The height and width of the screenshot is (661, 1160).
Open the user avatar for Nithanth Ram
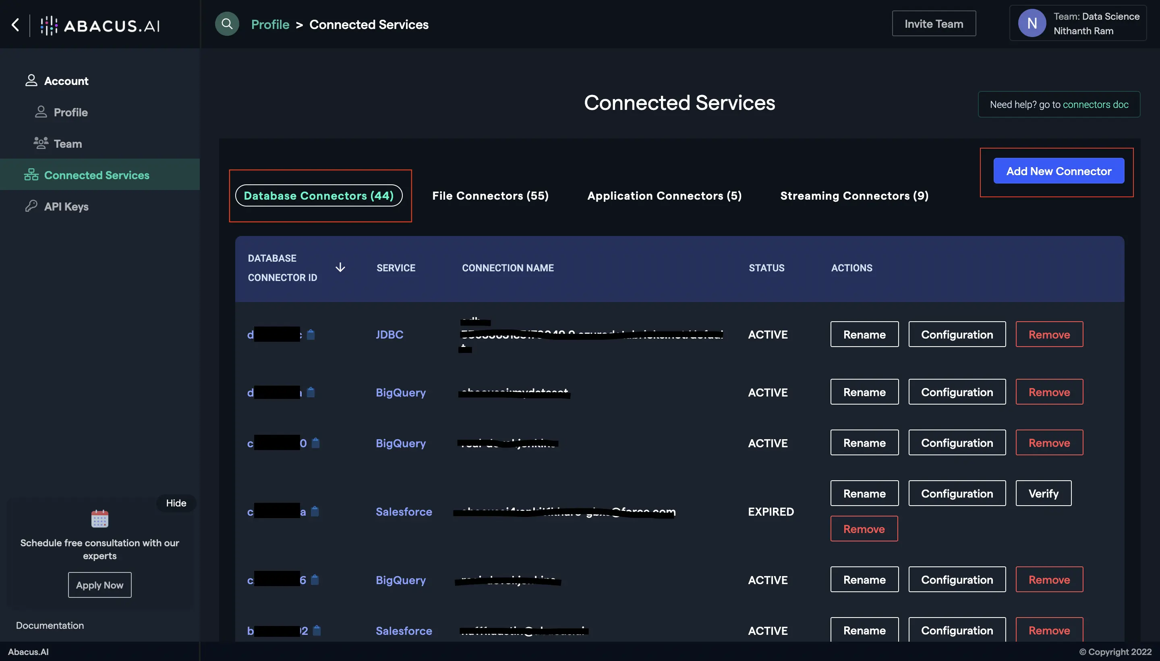point(1031,23)
